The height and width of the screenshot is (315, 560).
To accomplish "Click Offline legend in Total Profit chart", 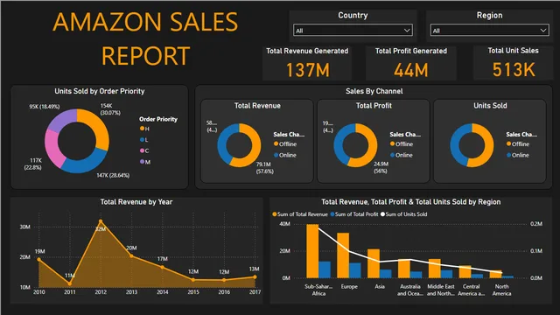I will [x=402, y=143].
